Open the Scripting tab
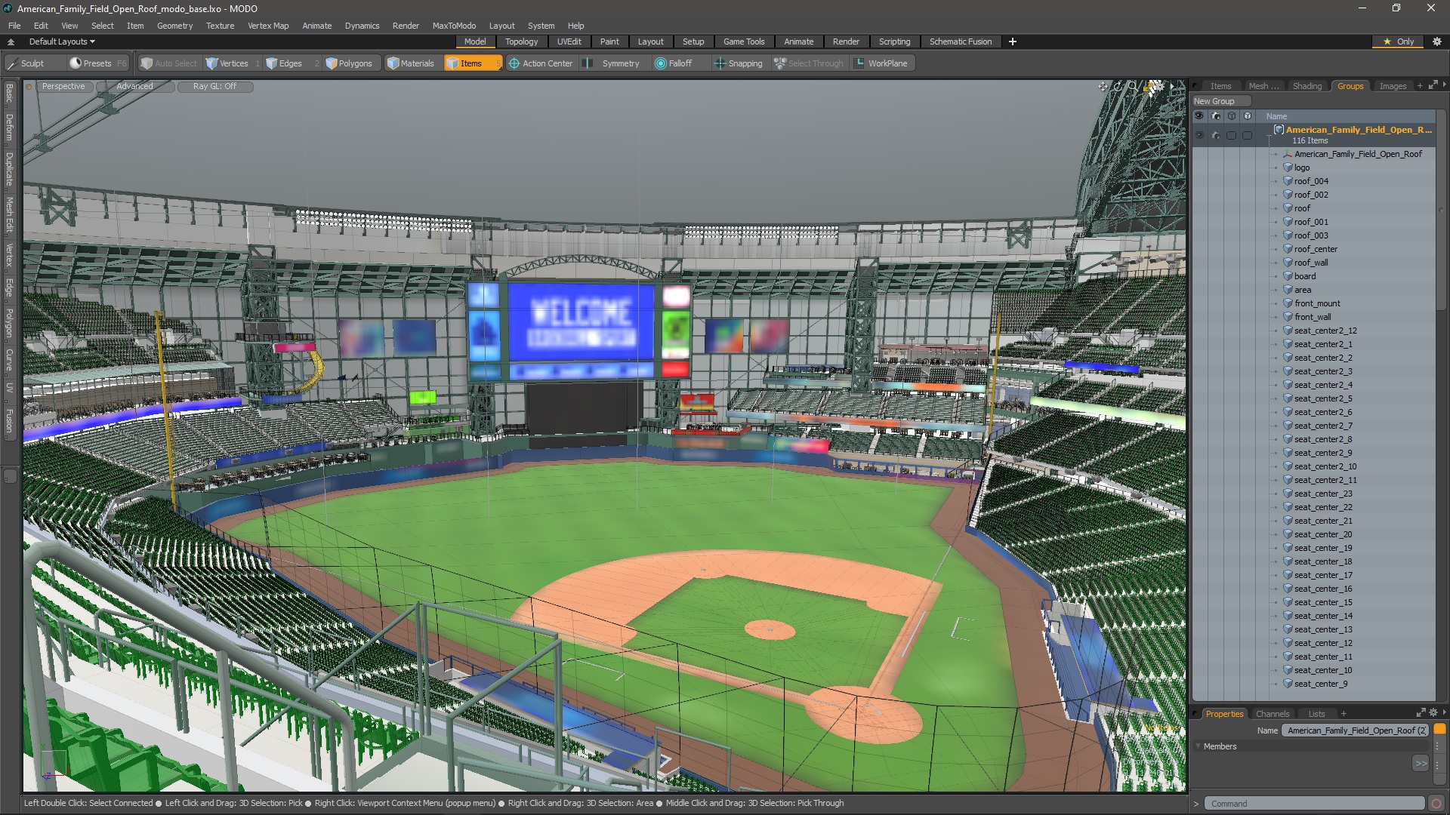This screenshot has height=815, width=1450. tap(894, 41)
